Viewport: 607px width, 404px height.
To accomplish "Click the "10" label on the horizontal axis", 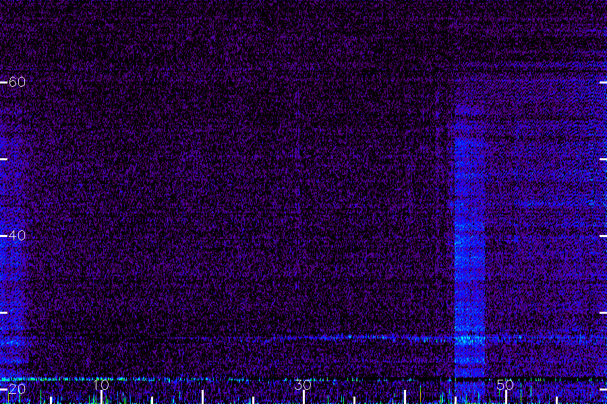I will click(x=101, y=384).
